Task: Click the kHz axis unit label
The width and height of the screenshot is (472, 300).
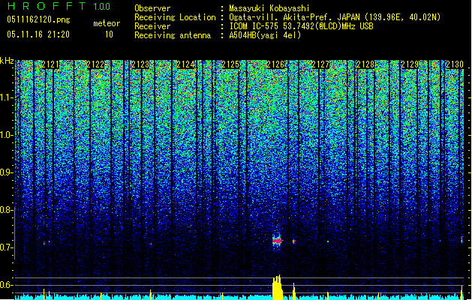Action: click(7, 61)
